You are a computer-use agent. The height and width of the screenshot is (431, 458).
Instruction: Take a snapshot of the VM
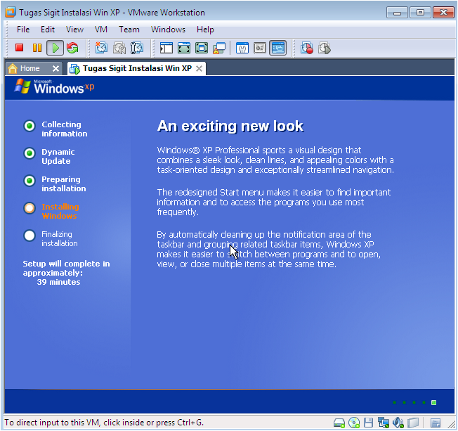pyautogui.click(x=101, y=48)
